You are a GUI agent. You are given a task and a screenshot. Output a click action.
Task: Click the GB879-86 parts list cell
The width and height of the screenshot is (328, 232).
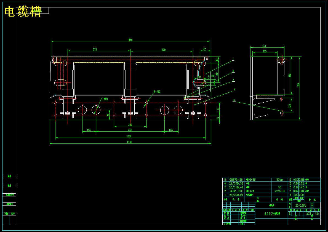click(x=236, y=180)
